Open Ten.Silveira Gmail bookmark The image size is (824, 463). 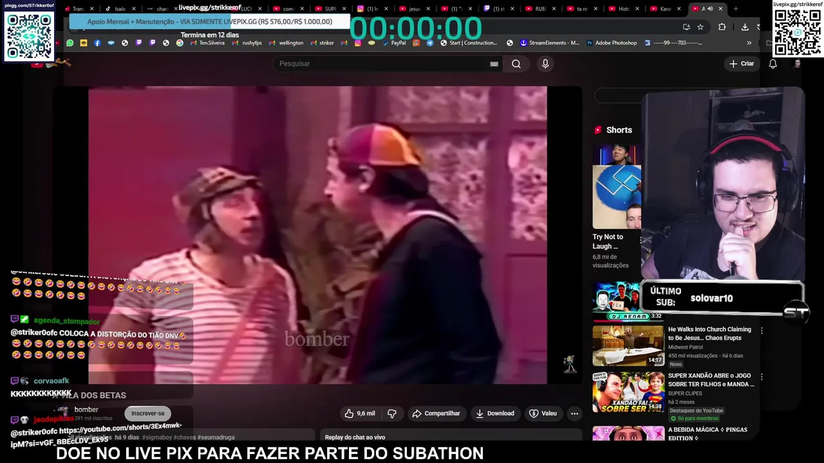207,43
